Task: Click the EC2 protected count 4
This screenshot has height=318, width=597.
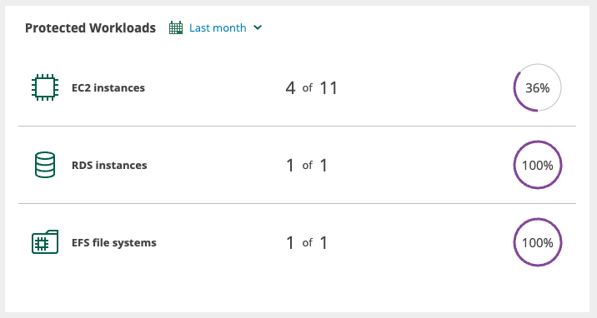Action: (x=290, y=88)
